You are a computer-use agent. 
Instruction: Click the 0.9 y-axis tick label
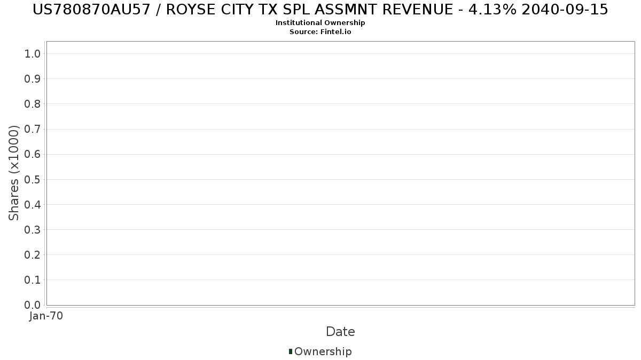pyautogui.click(x=33, y=78)
